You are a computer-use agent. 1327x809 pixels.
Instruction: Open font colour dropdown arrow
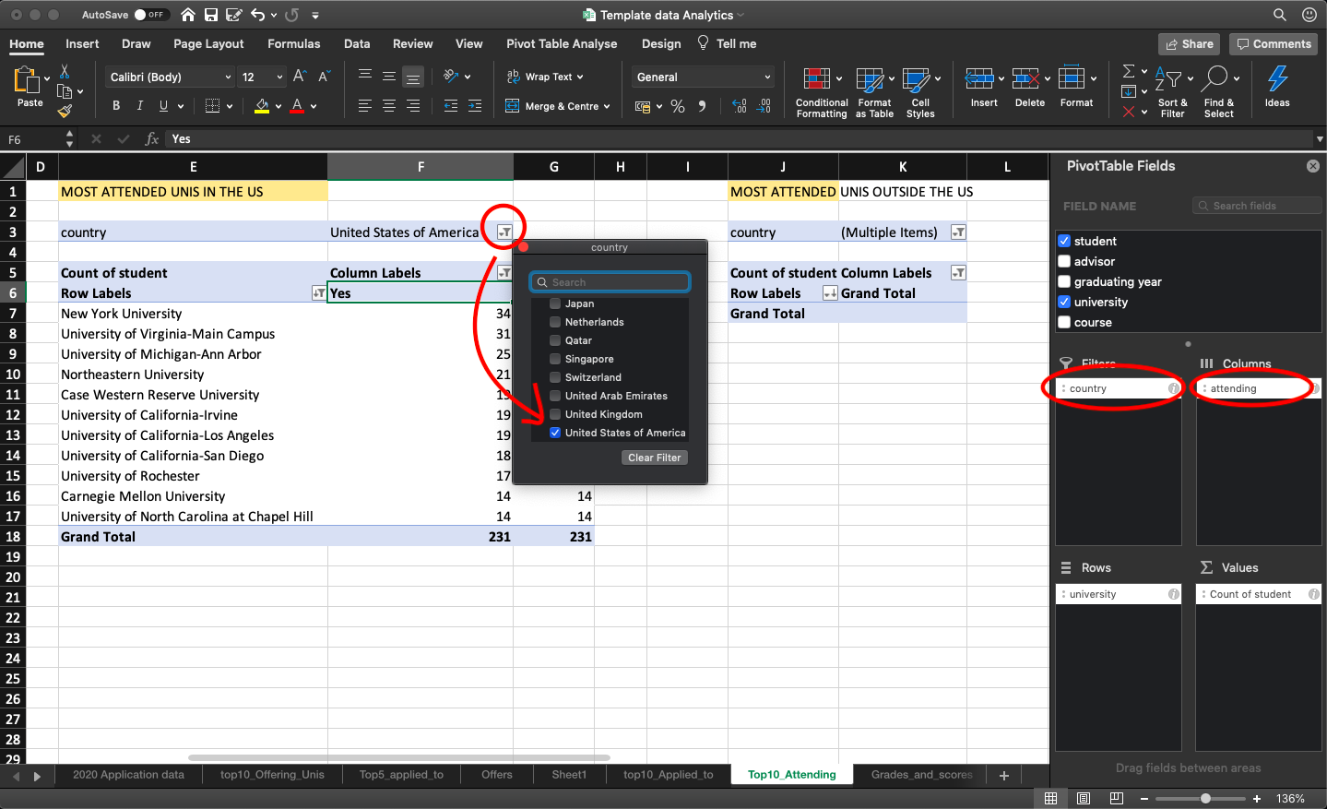point(314,106)
